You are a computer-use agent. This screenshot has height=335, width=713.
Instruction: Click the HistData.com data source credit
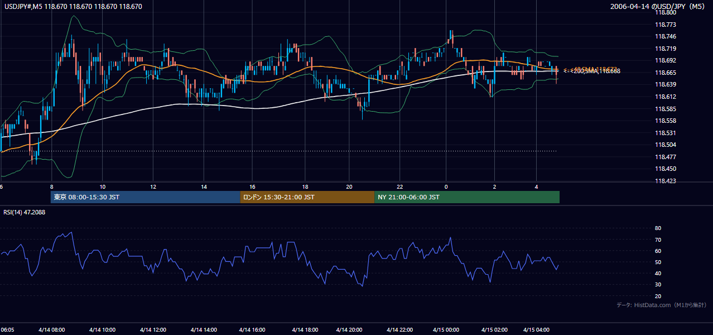[662, 305]
